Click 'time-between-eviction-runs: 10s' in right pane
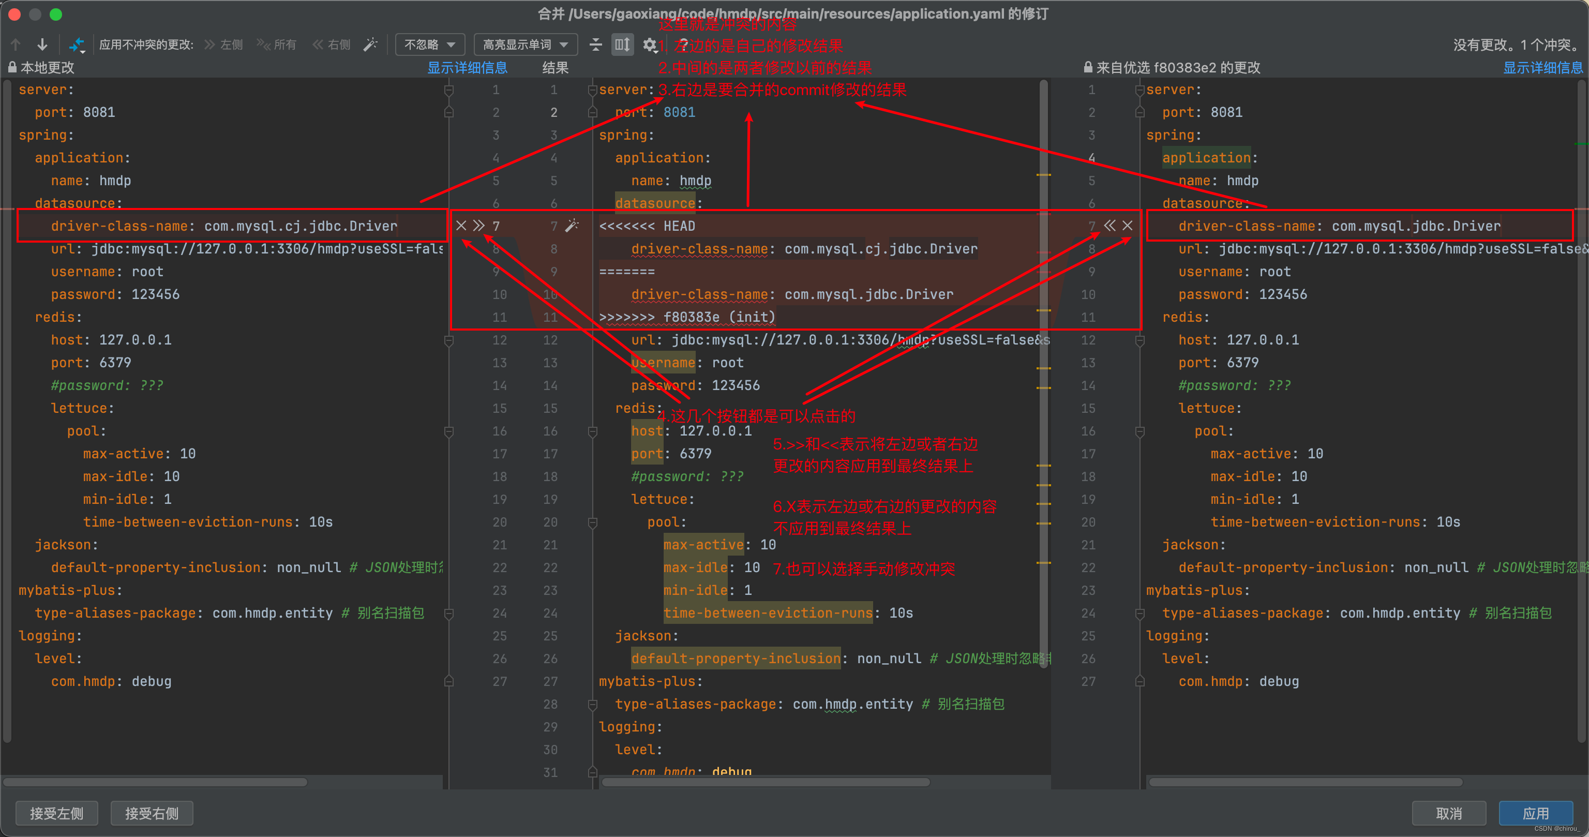Viewport: 1589px width, 837px height. click(x=1336, y=522)
